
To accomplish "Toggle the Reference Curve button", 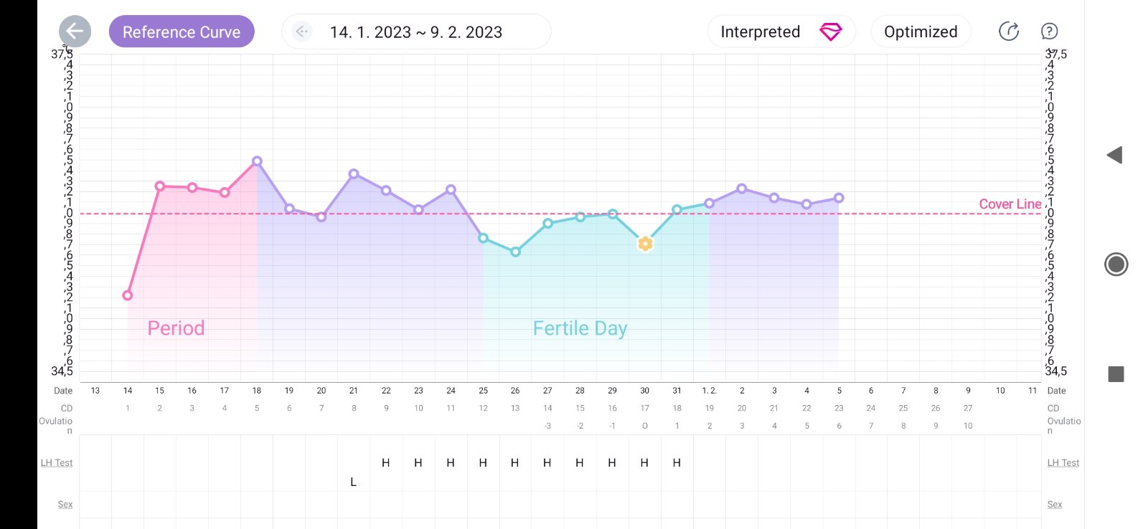I will click(182, 32).
